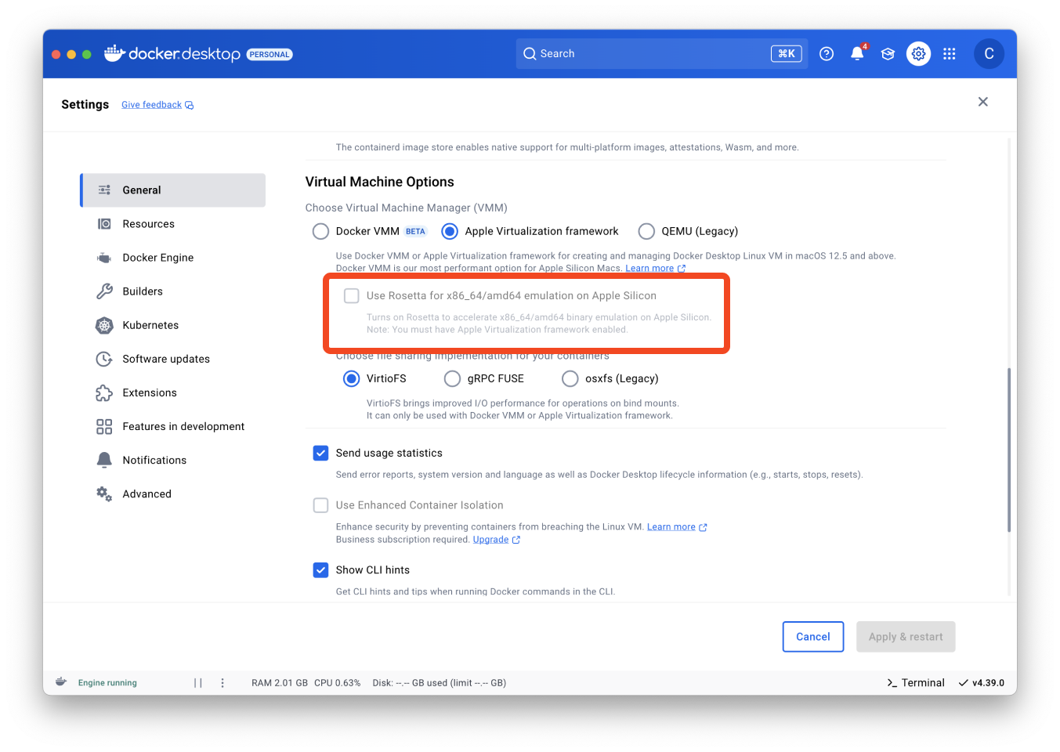Select osxfs (Legacy) file sharing radio

pyautogui.click(x=570, y=378)
